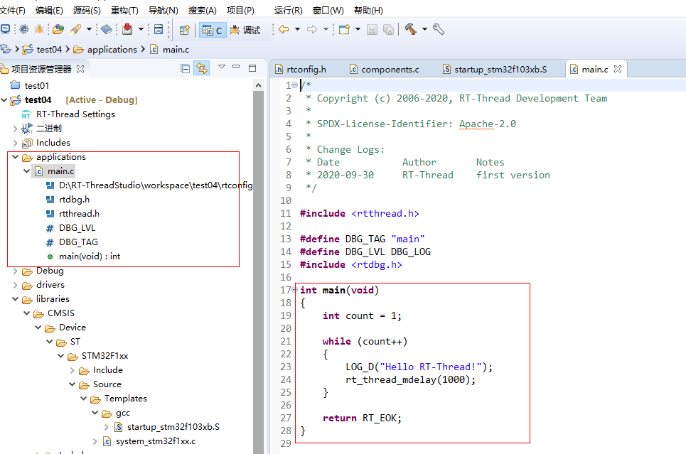Image resolution: width=686 pixels, height=454 pixels.
Task: Click the Collapse All icon in explorer
Action: click(x=185, y=69)
